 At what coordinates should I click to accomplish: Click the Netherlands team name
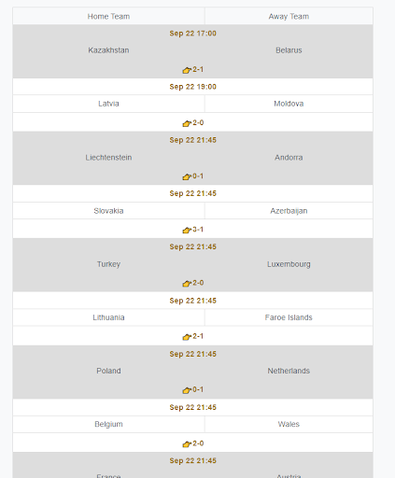point(289,371)
